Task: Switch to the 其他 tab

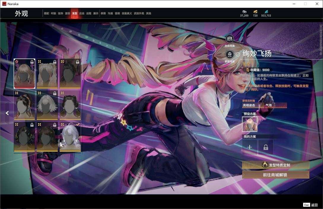Action: click(149, 13)
